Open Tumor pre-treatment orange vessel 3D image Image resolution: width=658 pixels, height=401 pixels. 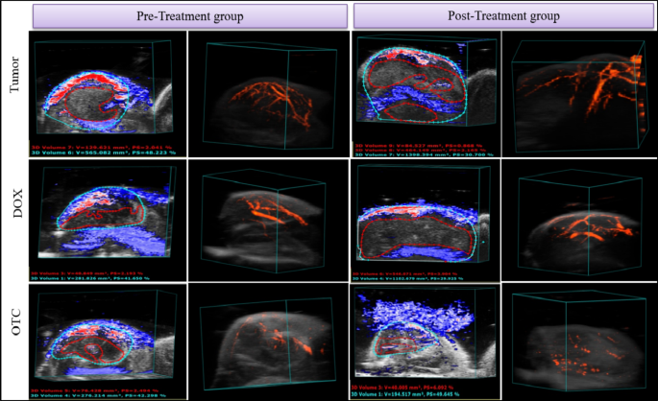click(269, 93)
